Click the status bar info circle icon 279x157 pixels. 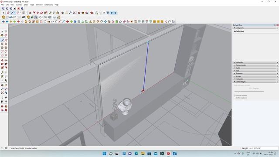tap(6, 148)
